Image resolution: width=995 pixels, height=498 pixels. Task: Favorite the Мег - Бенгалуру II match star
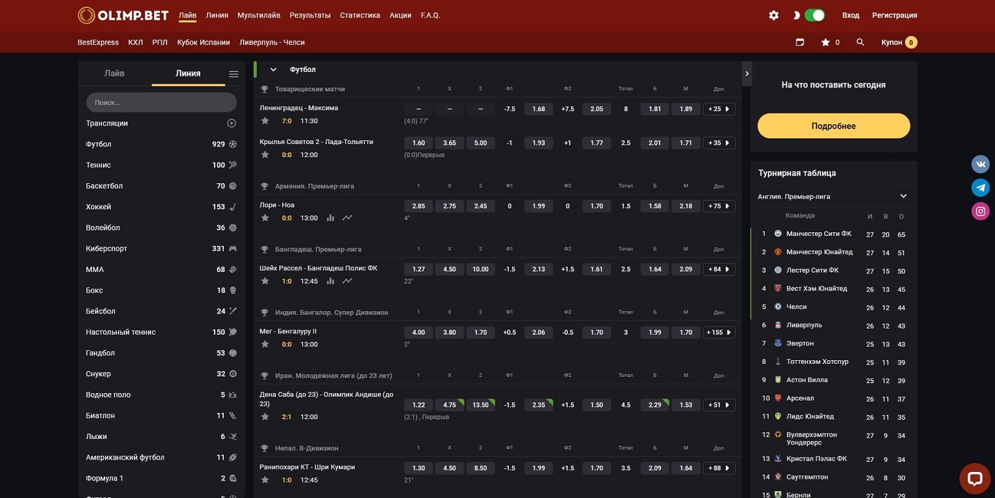tap(265, 344)
